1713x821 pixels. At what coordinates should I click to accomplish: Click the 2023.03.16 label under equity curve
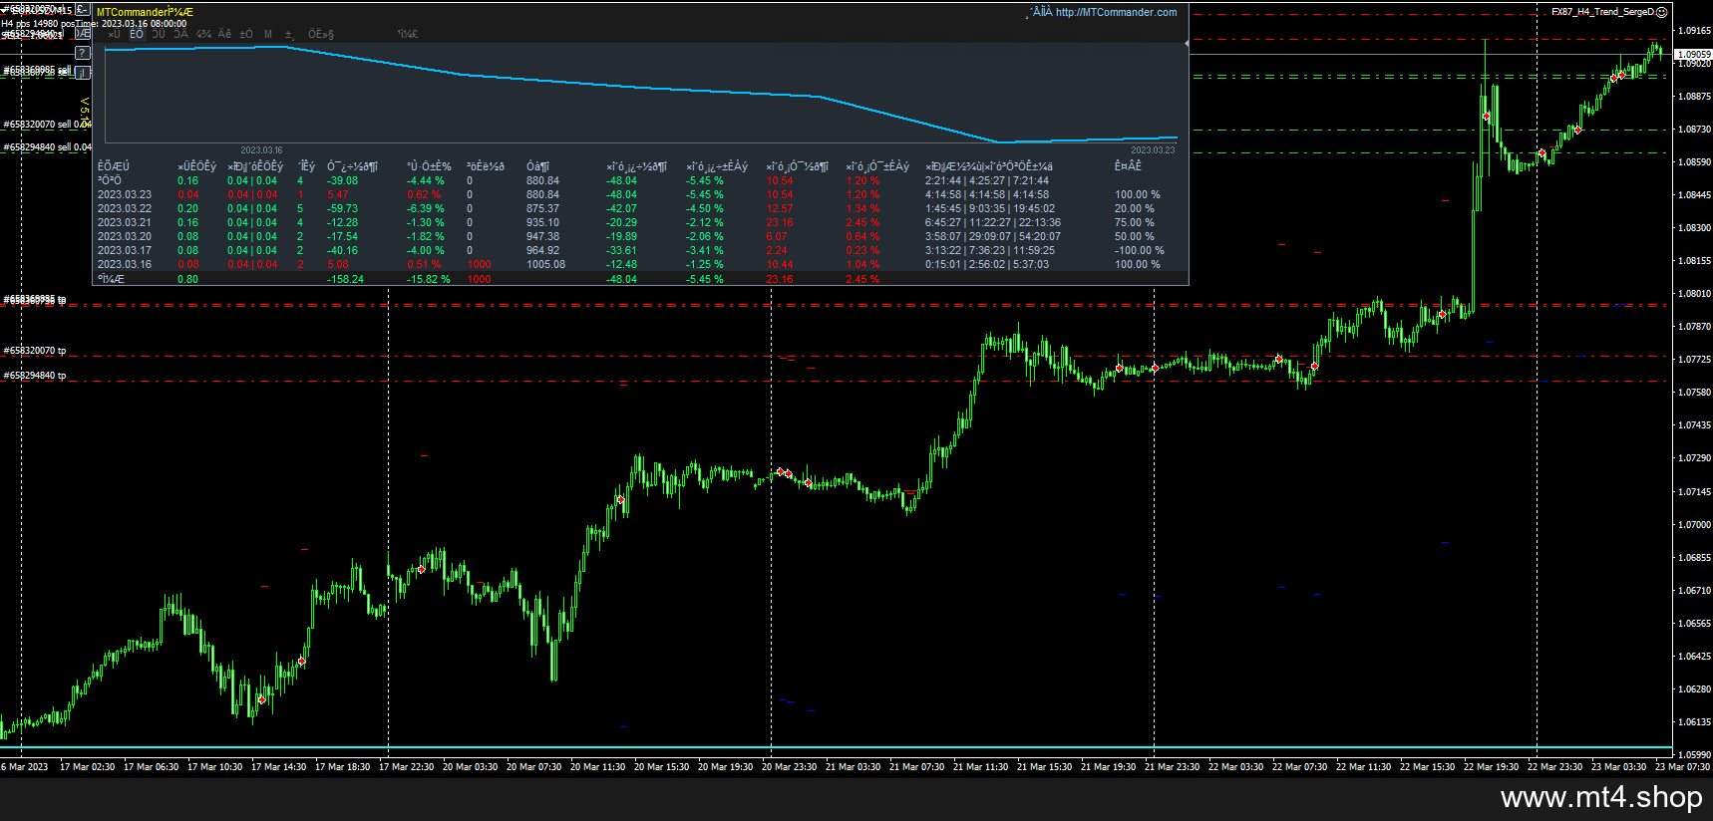pos(261,150)
